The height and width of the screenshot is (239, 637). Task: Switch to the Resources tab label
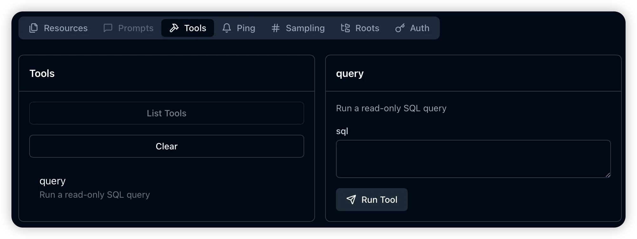pos(66,28)
